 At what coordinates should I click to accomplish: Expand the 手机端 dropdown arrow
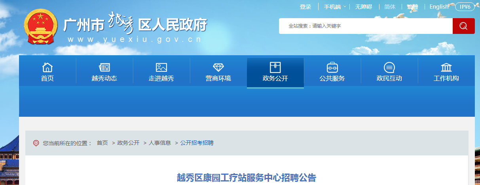pos(345,7)
